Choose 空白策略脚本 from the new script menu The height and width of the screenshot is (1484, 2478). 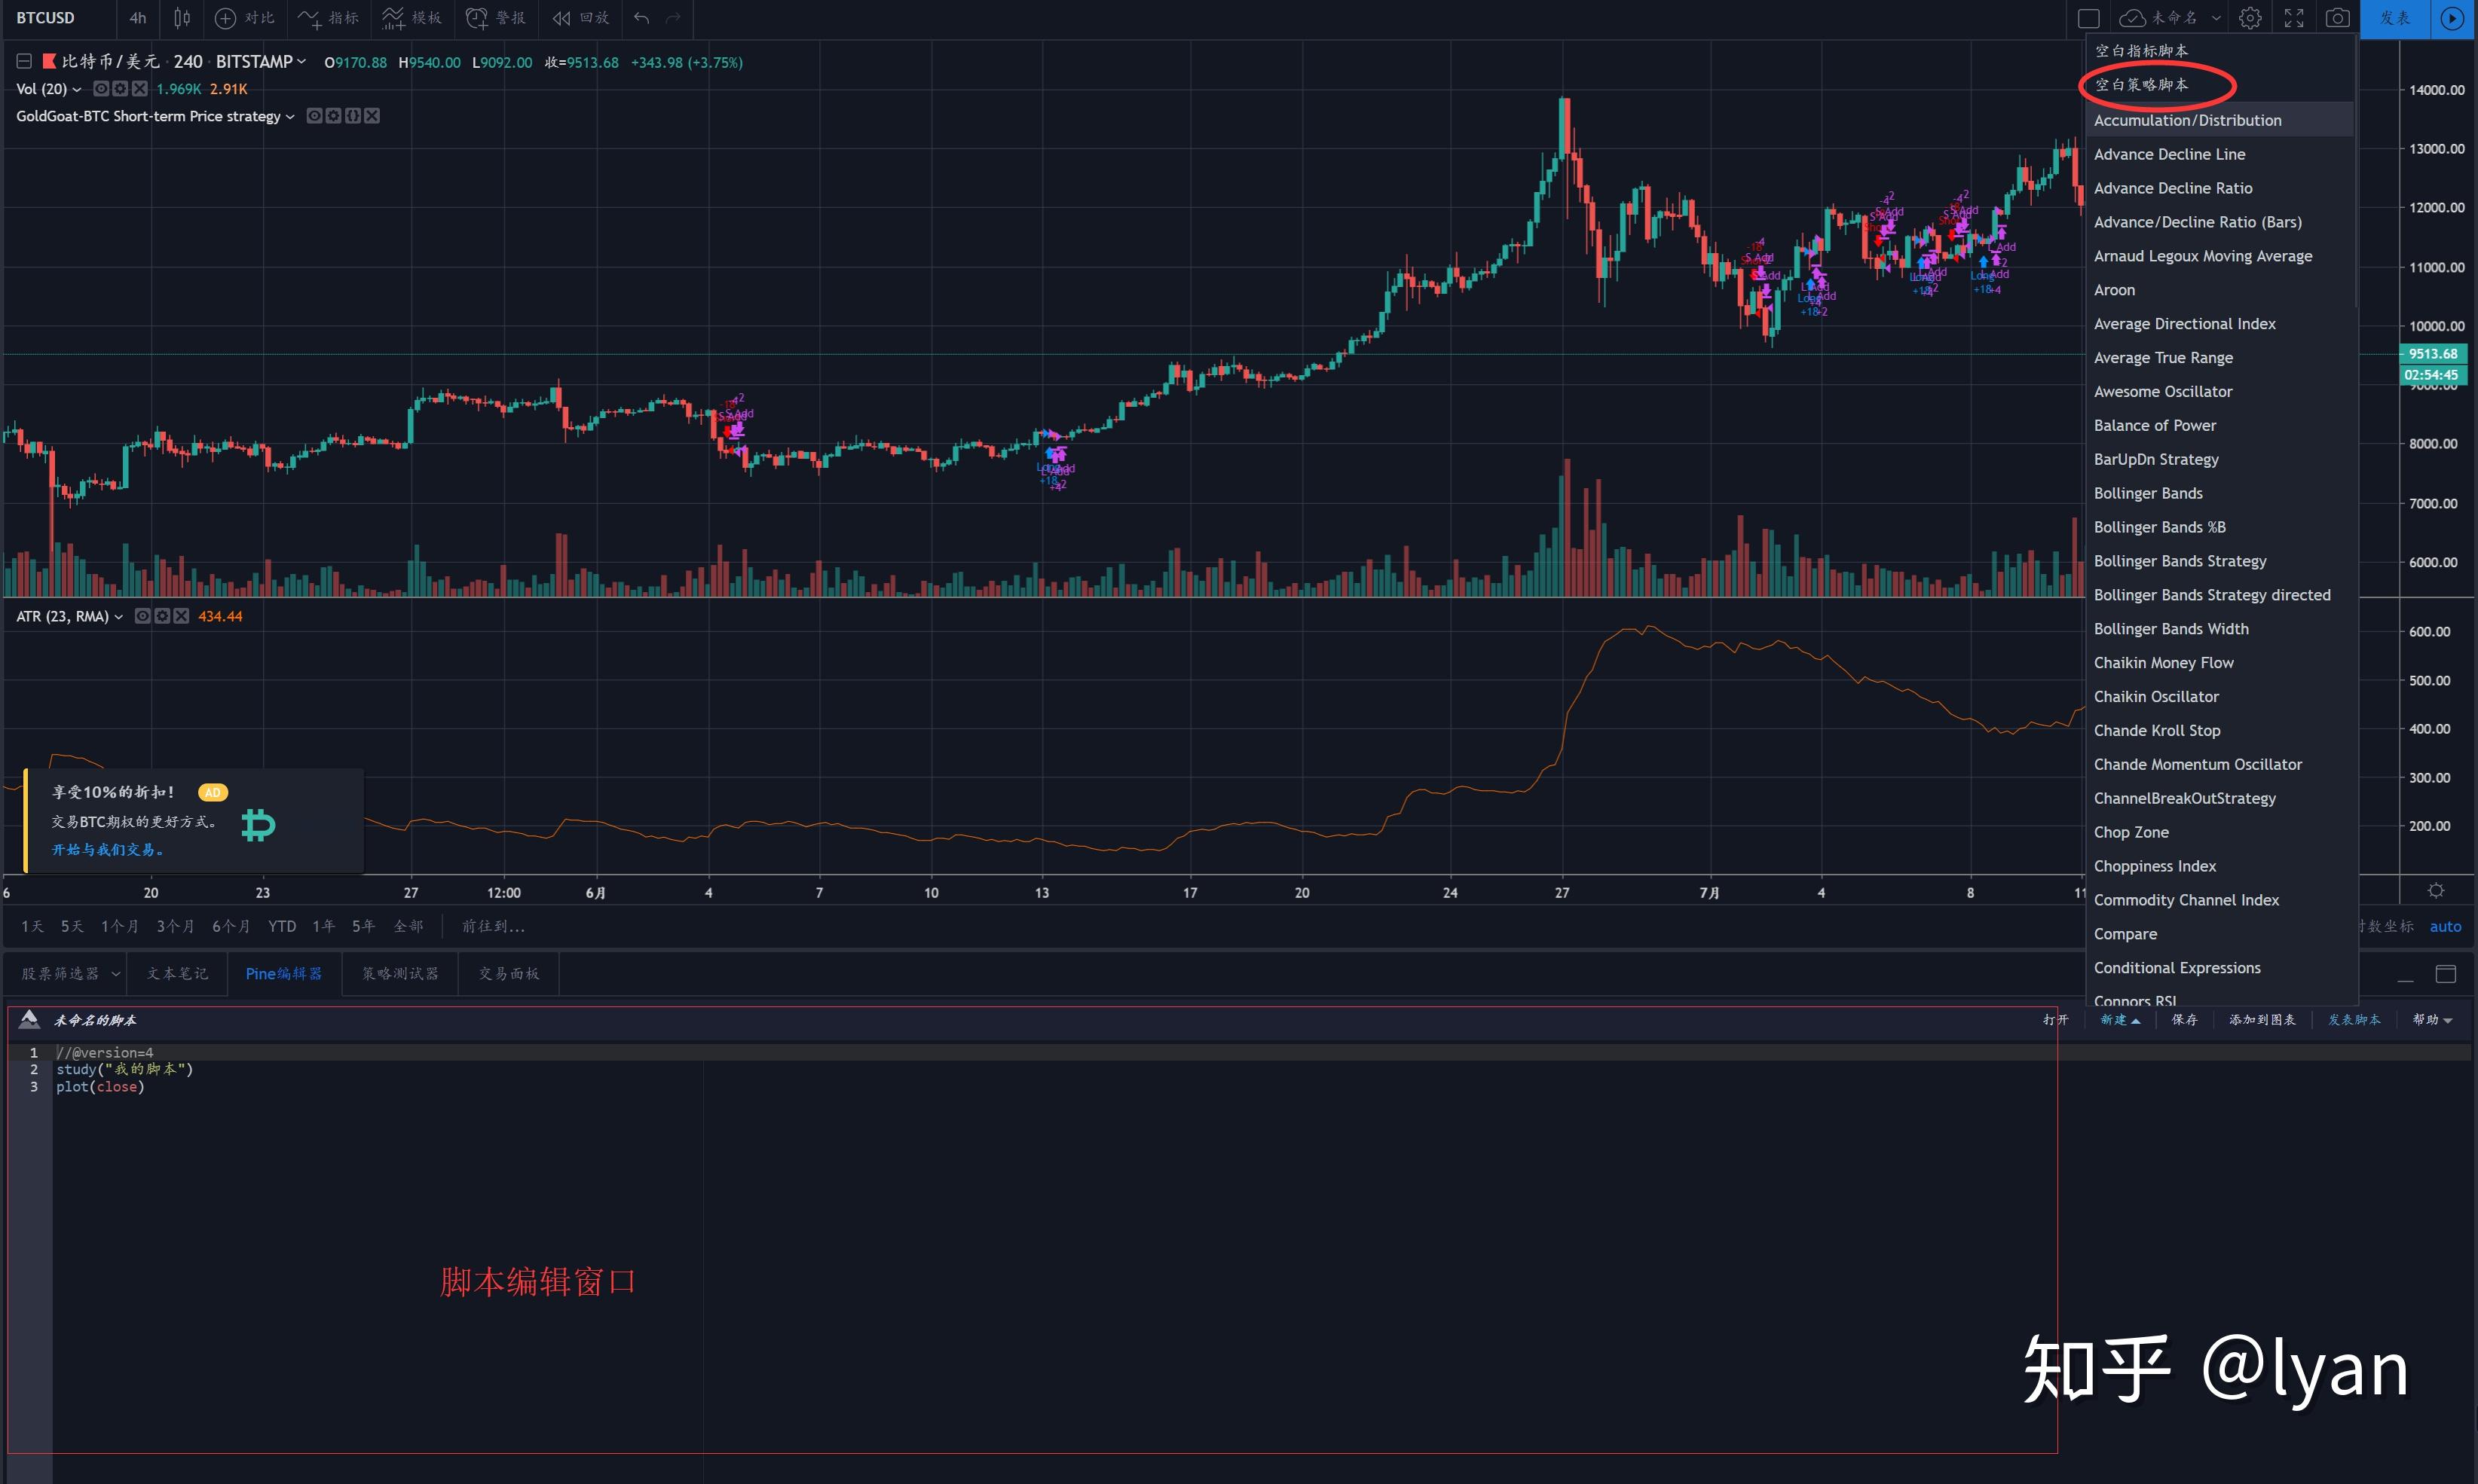[x=2142, y=85]
